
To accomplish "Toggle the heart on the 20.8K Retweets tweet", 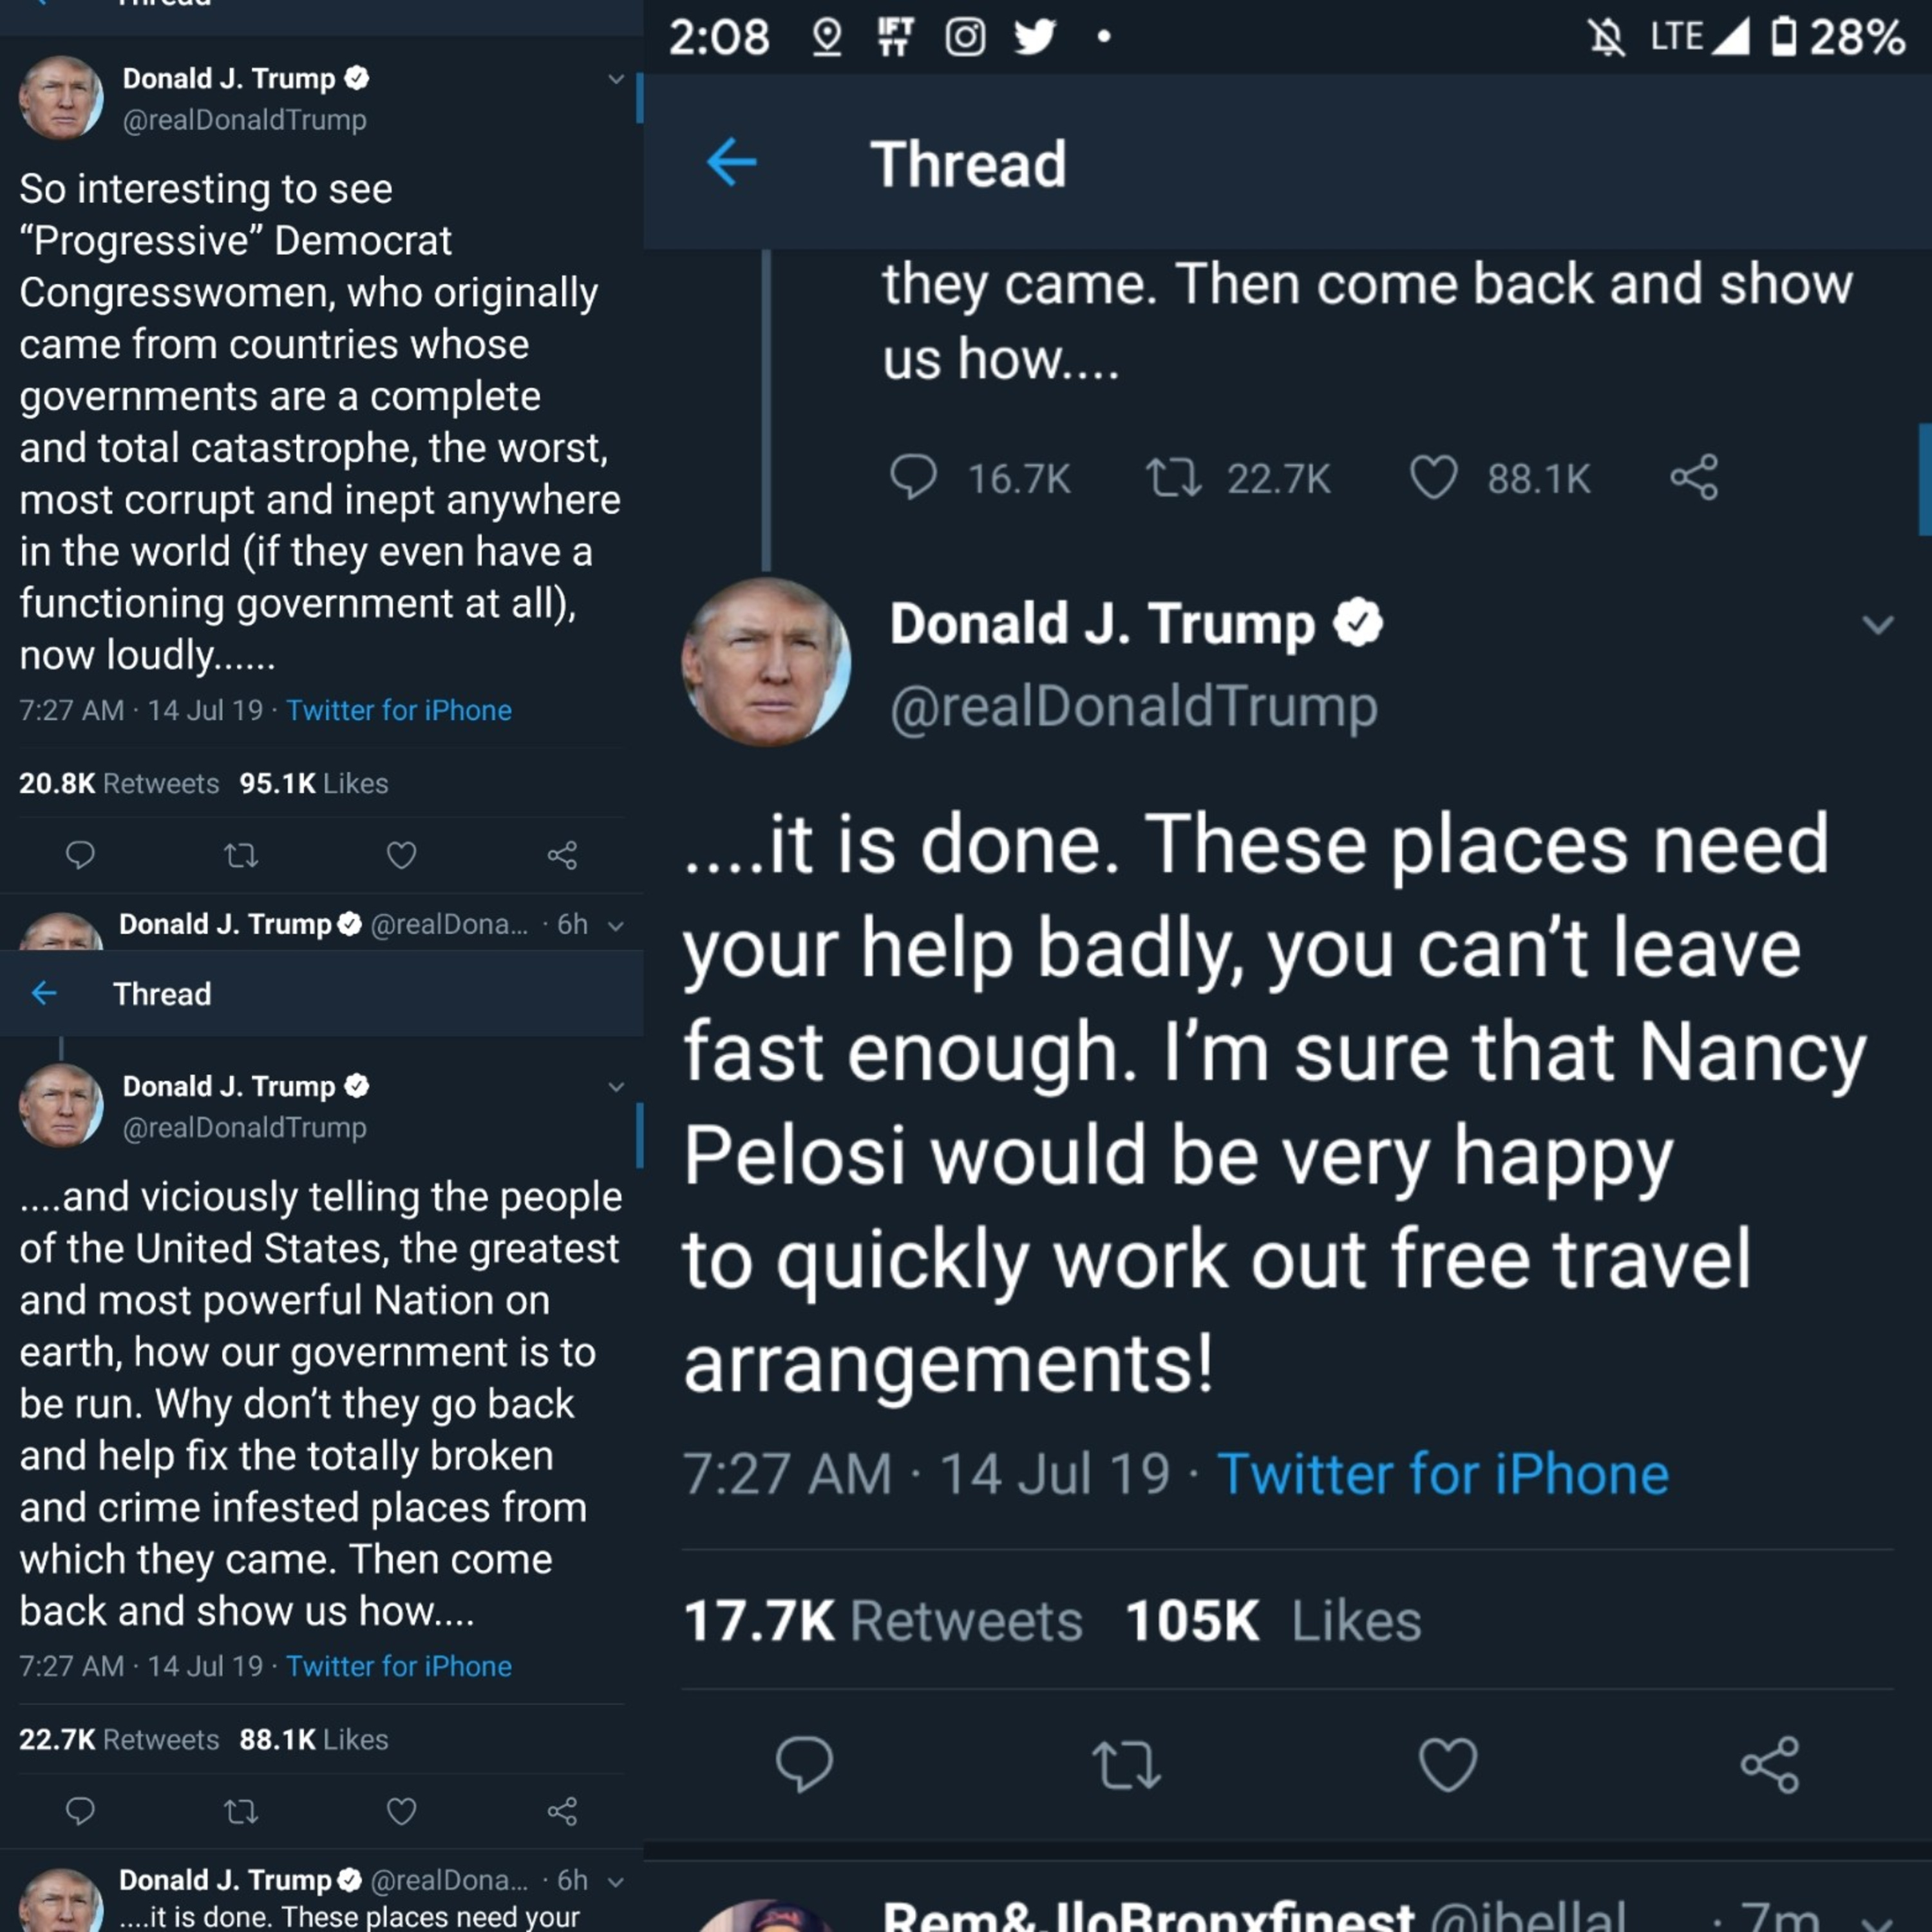I will 401,855.
